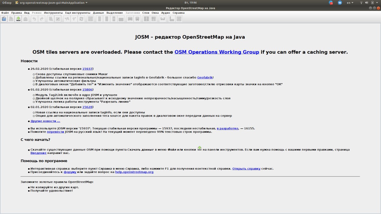Click the 'Помощь по программе' heading
This screenshot has width=381, height=214.
[x=44, y=161]
